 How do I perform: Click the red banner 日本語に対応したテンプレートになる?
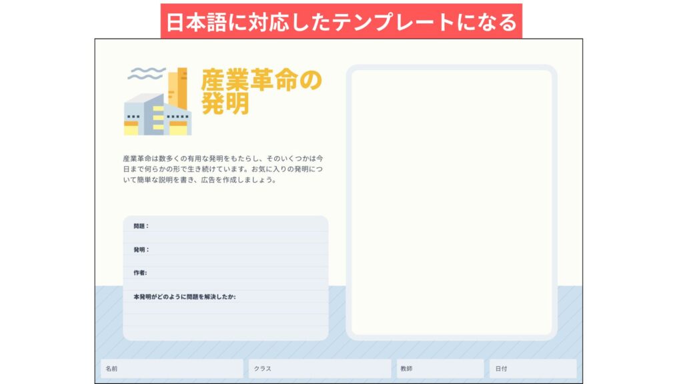click(x=341, y=21)
